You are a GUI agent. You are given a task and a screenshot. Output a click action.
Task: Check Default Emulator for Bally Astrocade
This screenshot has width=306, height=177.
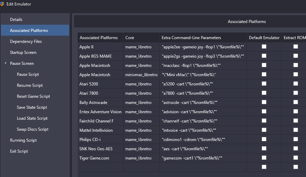pyautogui.click(x=264, y=102)
